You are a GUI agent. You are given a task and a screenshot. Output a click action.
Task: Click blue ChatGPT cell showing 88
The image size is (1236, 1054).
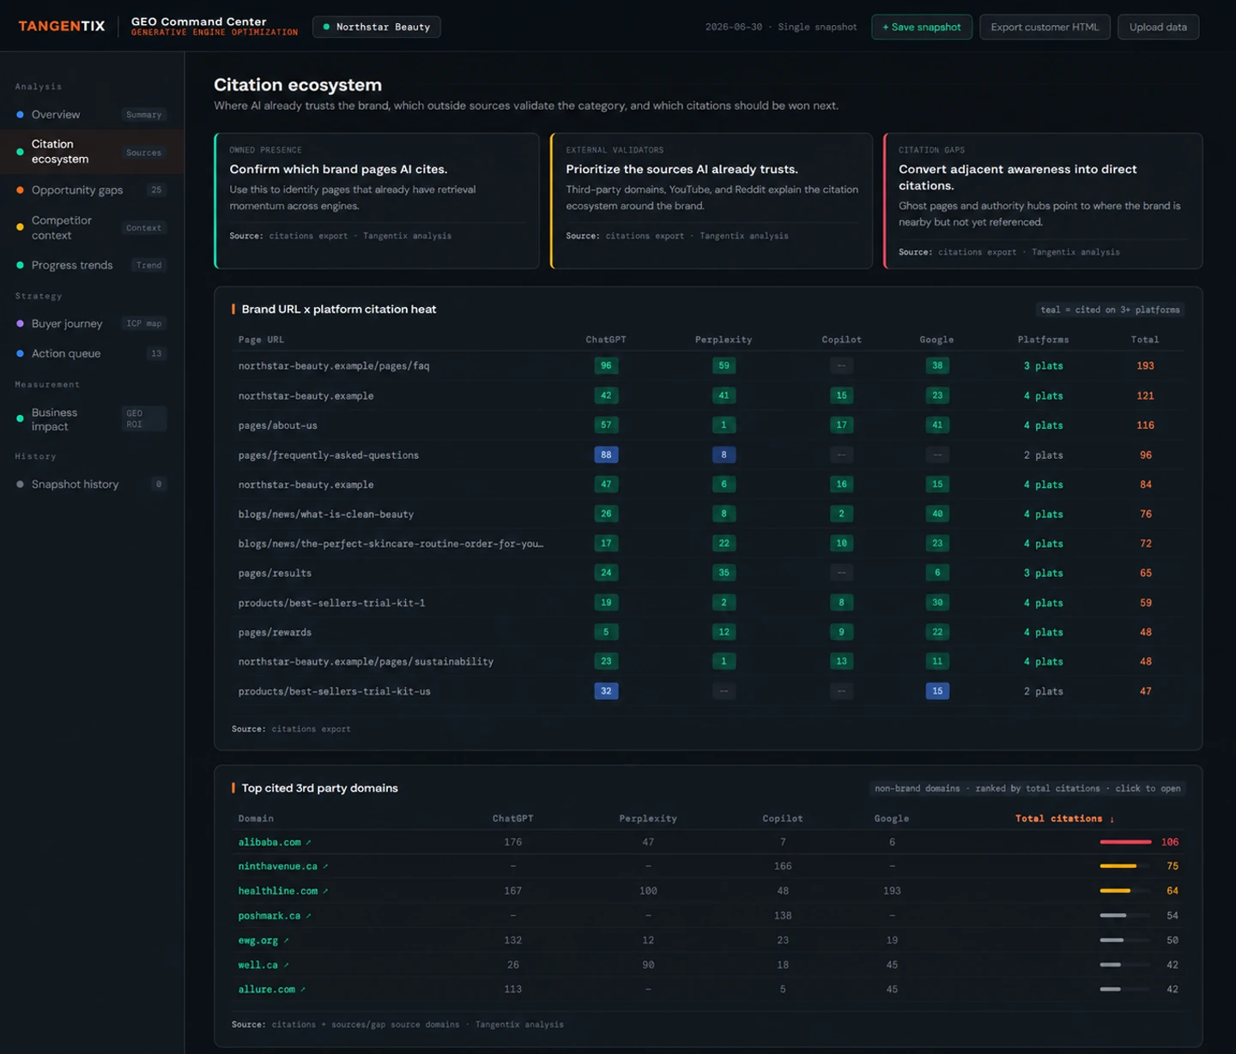click(x=606, y=455)
